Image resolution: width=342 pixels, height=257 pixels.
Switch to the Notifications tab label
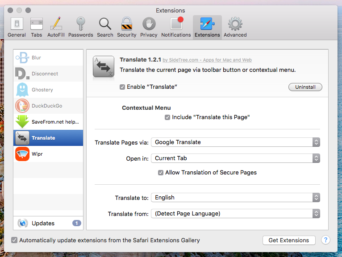coord(176,35)
